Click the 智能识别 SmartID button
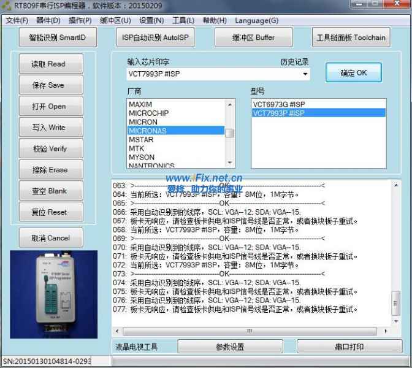Screen dimensions: 412x368 (58, 37)
